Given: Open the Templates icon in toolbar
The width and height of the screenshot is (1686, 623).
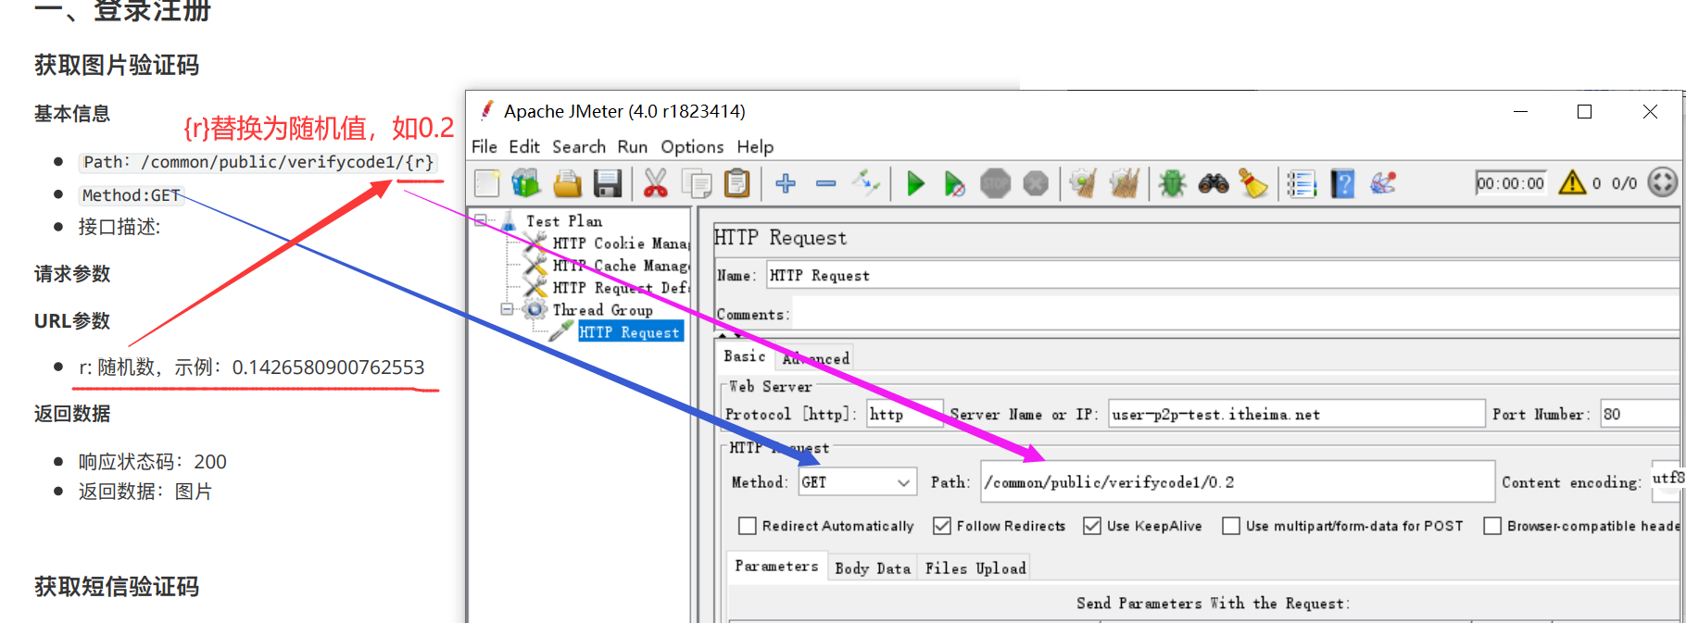Looking at the screenshot, I should point(526,183).
